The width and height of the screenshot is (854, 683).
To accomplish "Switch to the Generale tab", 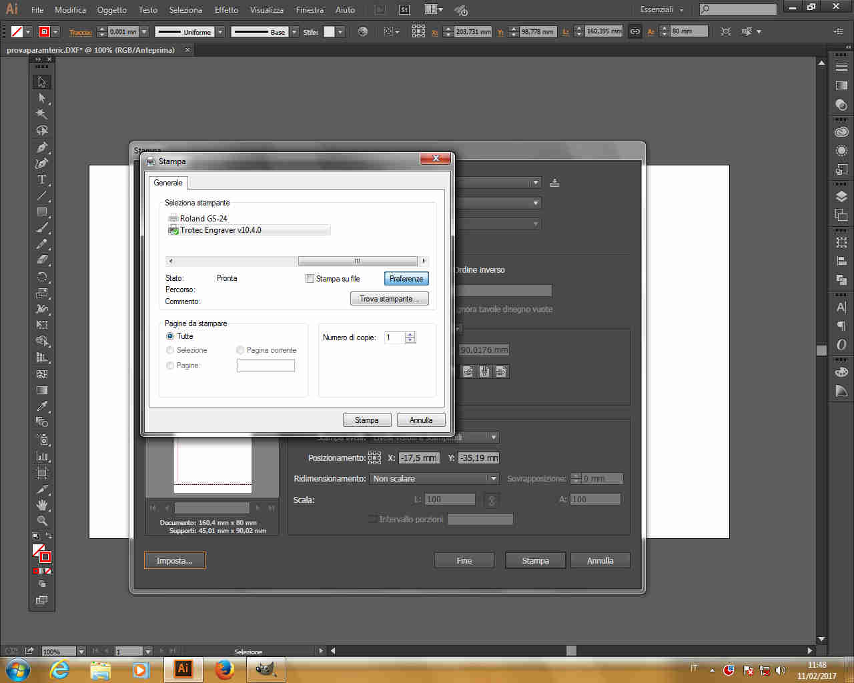I will click(168, 183).
